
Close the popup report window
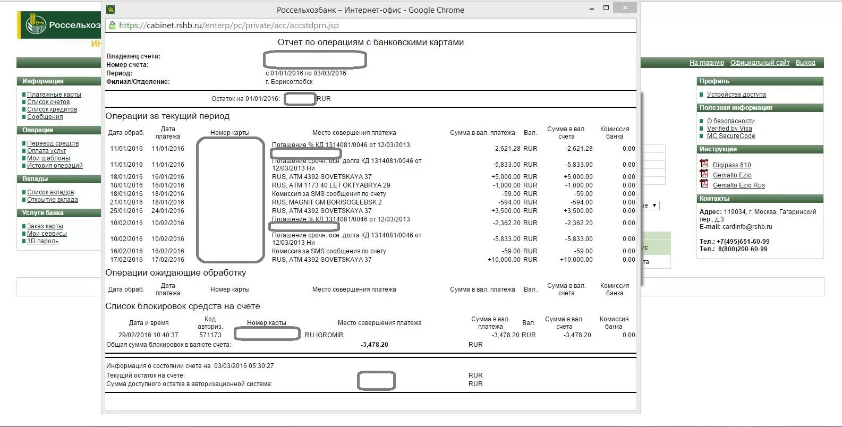[625, 8]
